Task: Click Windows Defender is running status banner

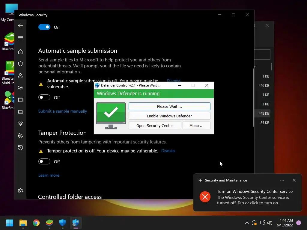Action: pos(154,94)
